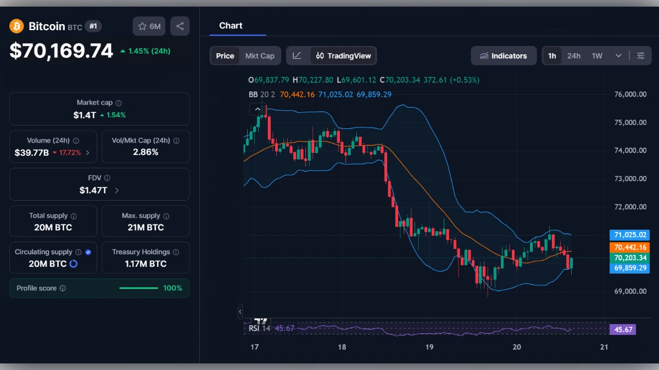
Task: Select the line chart icon
Action: [297, 55]
